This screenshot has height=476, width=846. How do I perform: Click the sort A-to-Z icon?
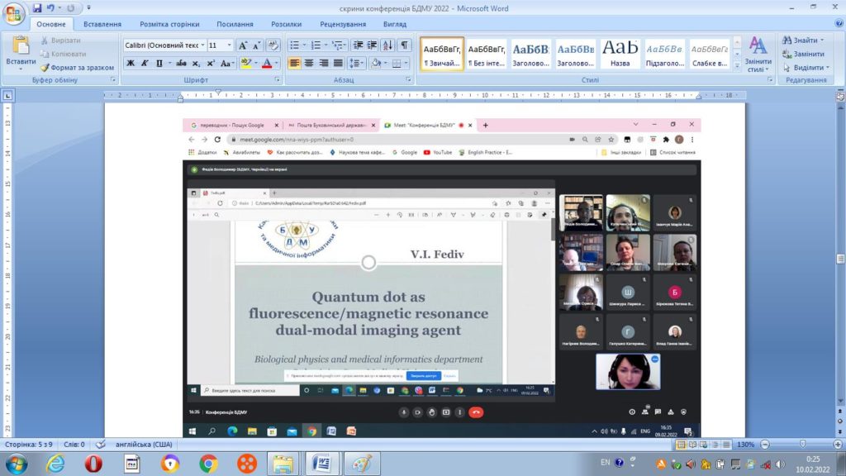click(387, 45)
